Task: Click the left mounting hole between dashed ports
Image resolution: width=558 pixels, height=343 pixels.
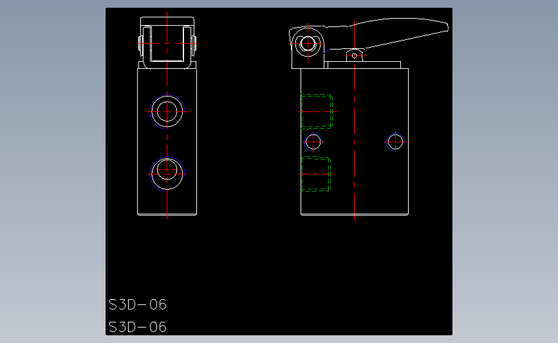Action: pos(313,142)
